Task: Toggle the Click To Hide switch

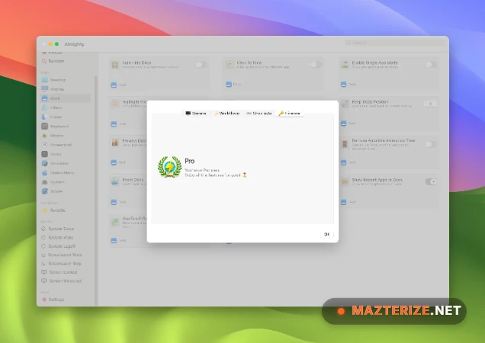Action: click(x=316, y=64)
